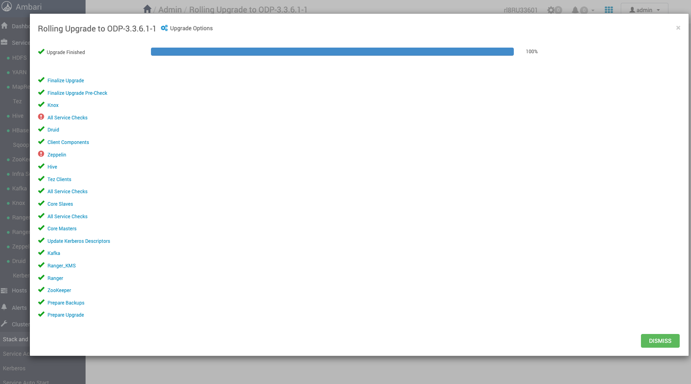Click the Upgrade Options cogs icon
This screenshot has height=384, width=691.
(x=164, y=28)
